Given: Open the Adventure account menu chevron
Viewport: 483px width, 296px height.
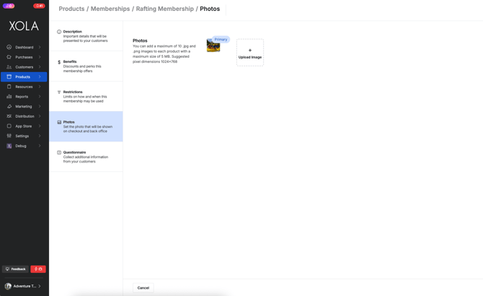Looking at the screenshot, I should tap(40, 286).
